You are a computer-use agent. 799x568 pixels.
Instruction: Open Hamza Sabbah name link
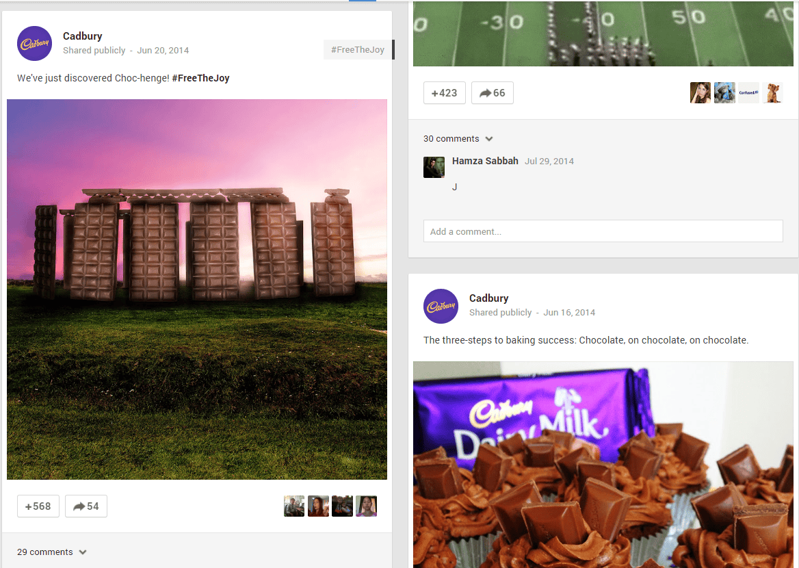pyautogui.click(x=485, y=161)
